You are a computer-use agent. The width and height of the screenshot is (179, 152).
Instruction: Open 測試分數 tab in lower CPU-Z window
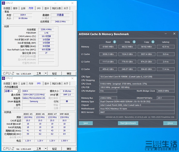coord(57,84)
